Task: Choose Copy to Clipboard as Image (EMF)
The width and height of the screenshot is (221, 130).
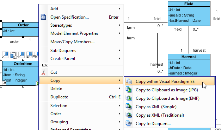Action: tap(170, 98)
